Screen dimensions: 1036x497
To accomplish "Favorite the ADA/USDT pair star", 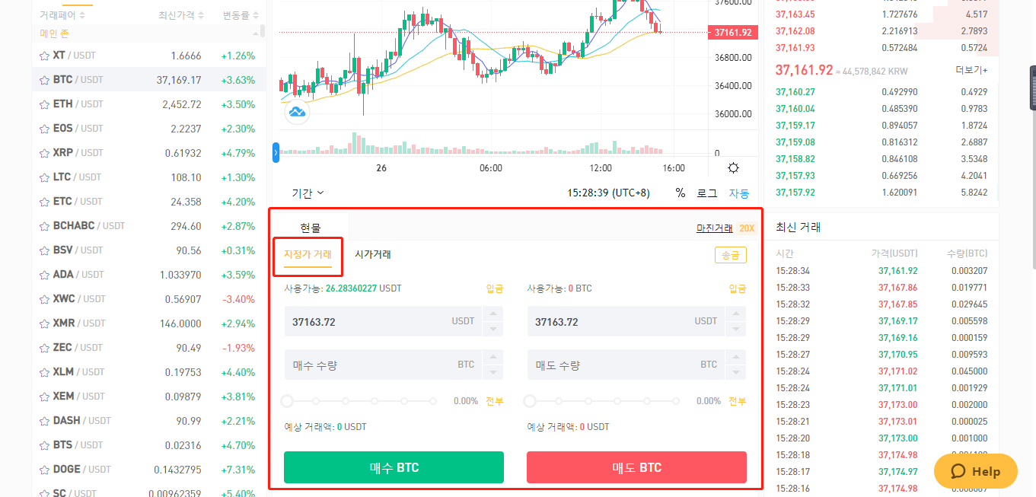I will (x=44, y=275).
